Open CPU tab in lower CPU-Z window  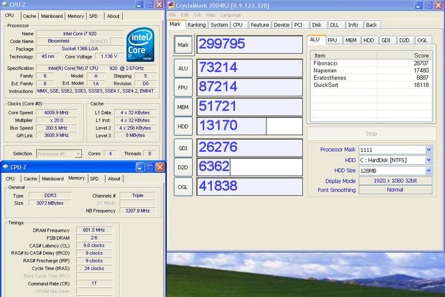tap(11, 179)
